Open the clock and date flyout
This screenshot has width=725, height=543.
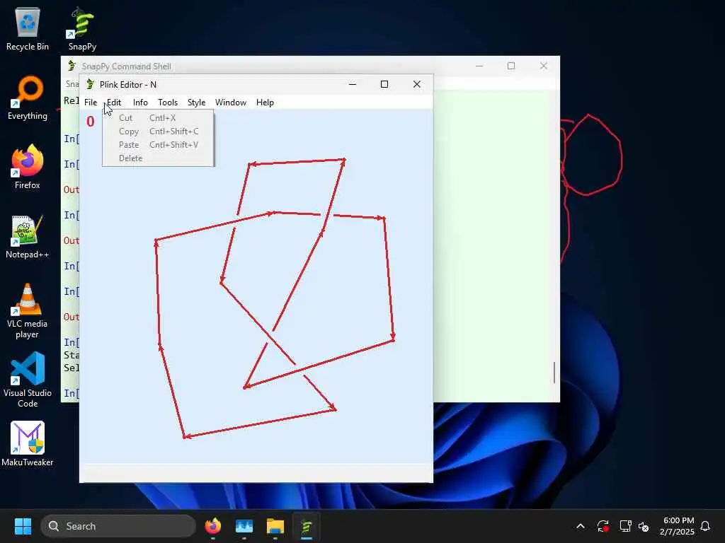coord(678,526)
